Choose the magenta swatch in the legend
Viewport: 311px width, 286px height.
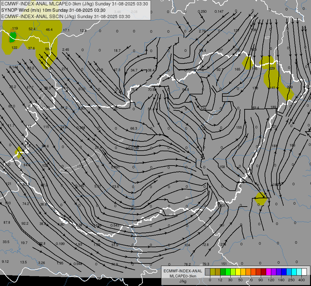click(268, 272)
